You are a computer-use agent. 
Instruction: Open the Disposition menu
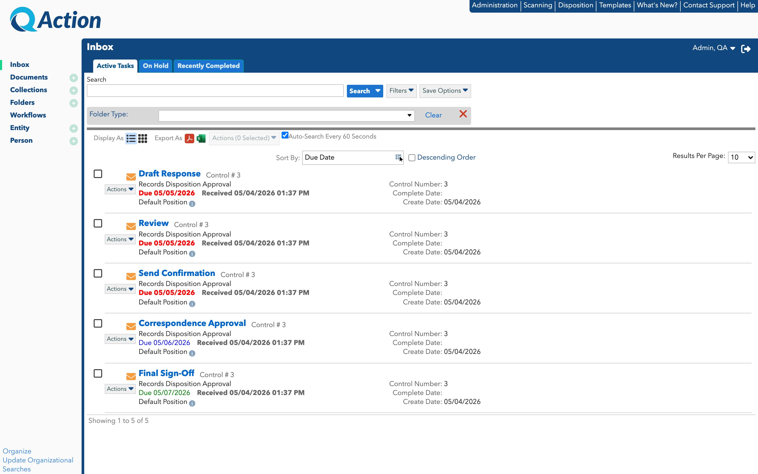click(x=576, y=5)
